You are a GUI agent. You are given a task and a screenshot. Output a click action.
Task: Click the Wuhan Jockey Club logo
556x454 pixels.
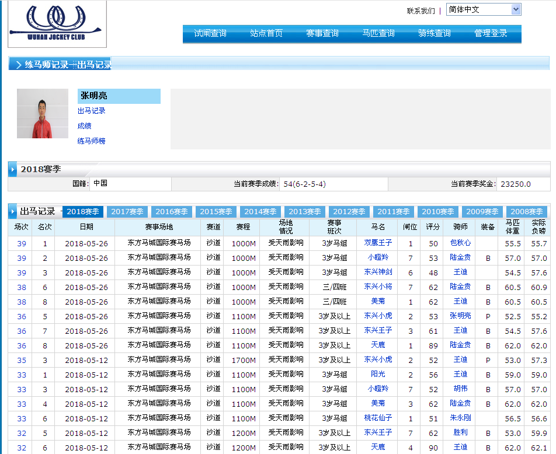57,23
